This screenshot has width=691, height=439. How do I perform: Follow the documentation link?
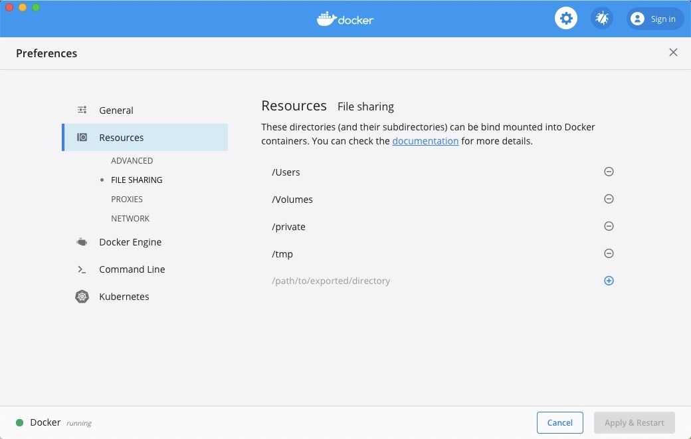tap(425, 141)
